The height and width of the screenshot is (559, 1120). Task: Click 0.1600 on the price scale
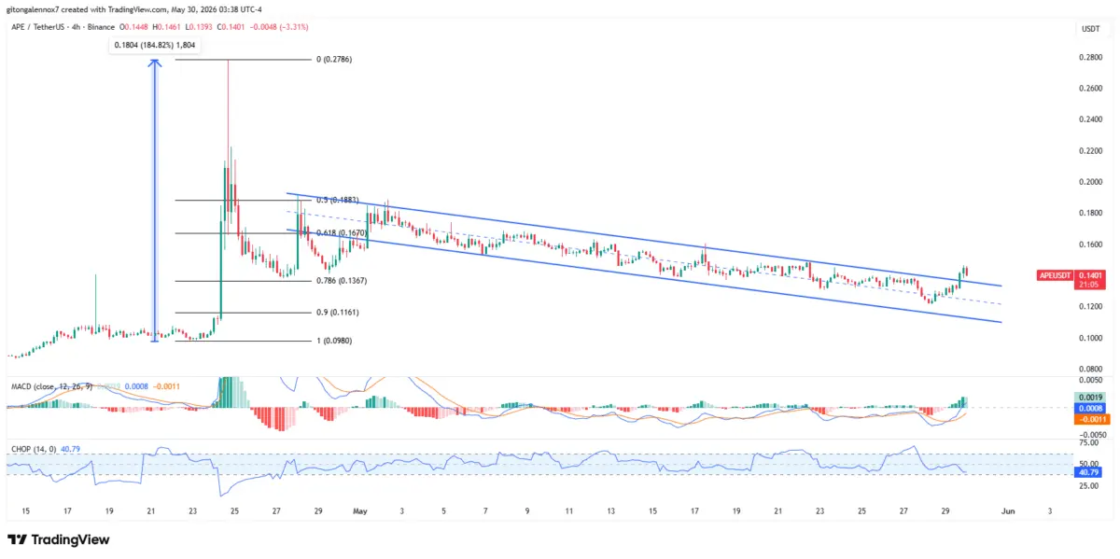[x=1089, y=245]
